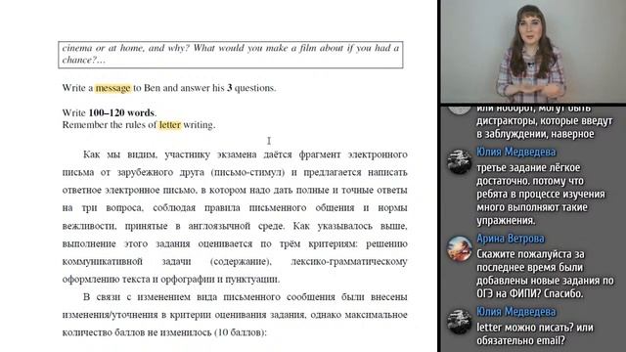Click paragraph starting 'Как мы видим'

[235, 217]
